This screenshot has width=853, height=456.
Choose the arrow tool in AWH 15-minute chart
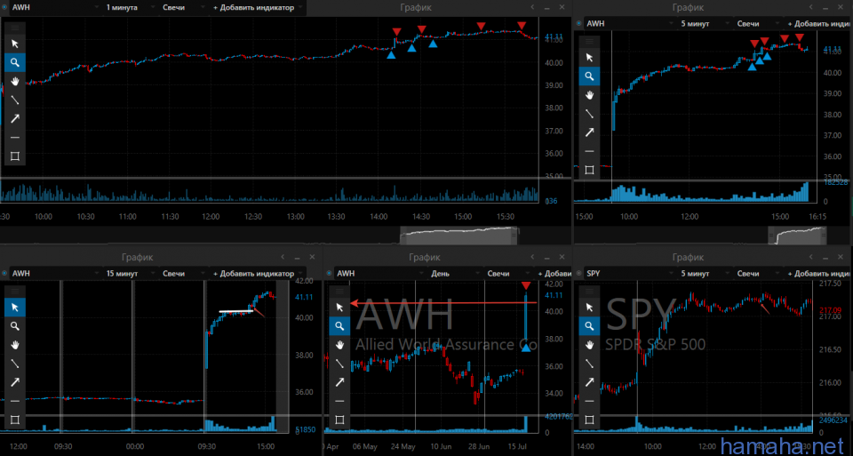point(15,382)
